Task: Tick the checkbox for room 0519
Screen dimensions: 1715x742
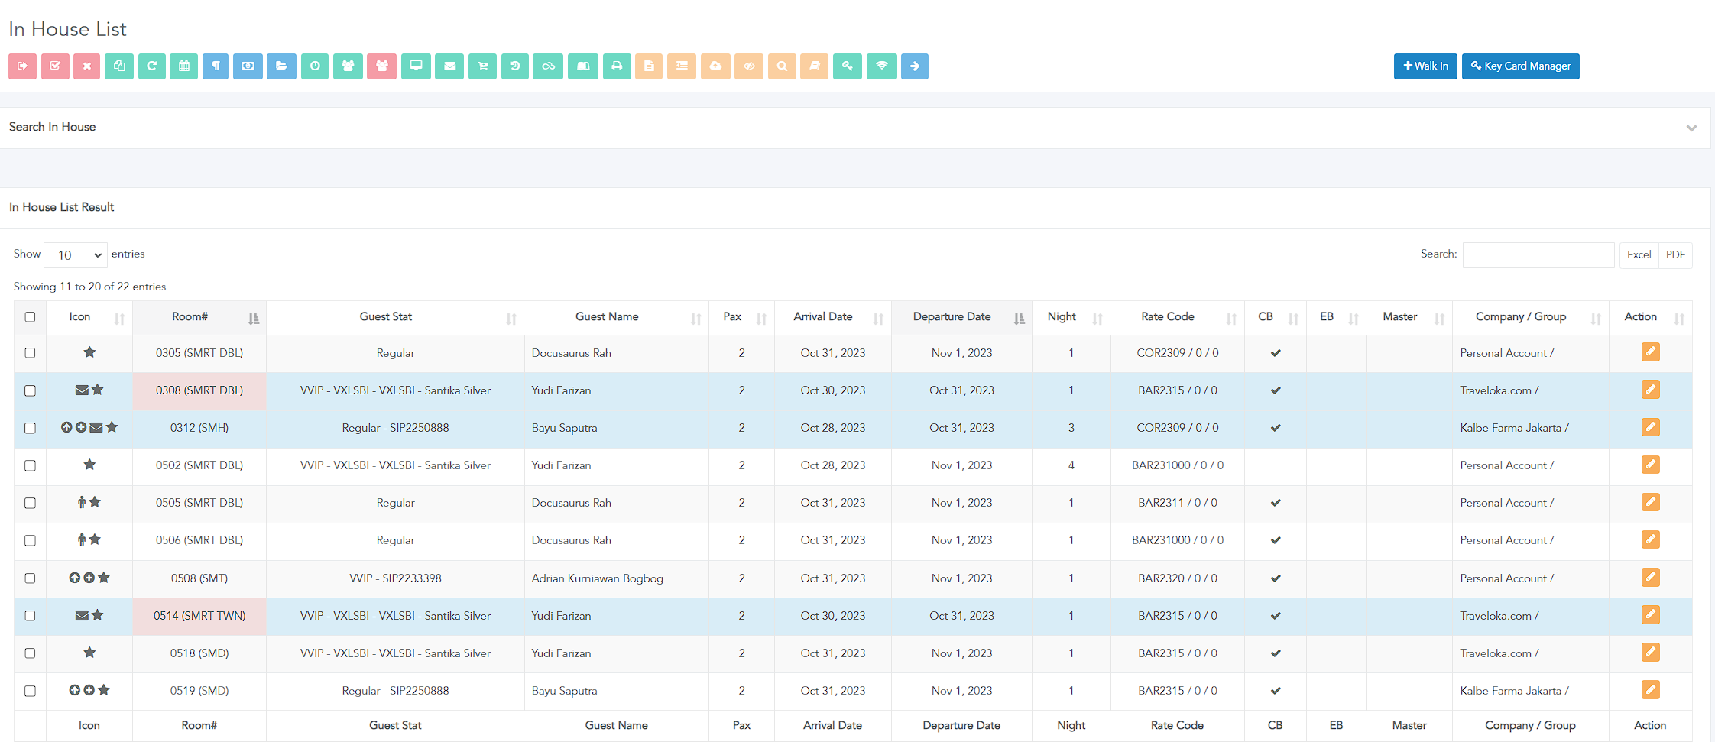Action: click(30, 691)
